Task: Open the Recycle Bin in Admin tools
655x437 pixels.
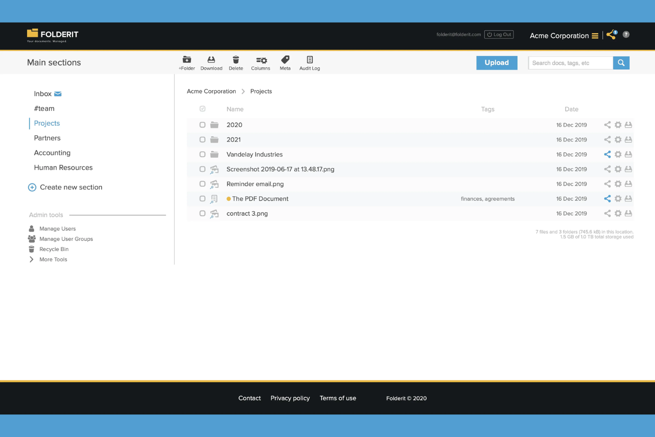Action: (x=54, y=249)
